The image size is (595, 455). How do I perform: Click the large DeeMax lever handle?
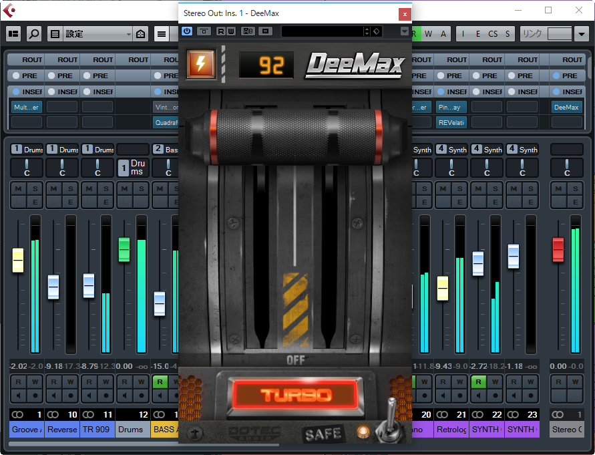296,138
